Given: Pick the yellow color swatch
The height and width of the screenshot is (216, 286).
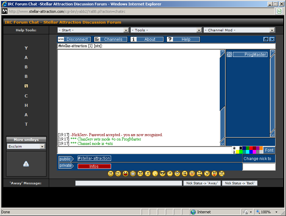Looking at the screenshot, I should click(238, 152).
